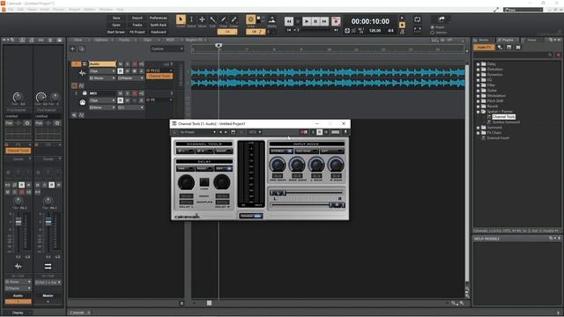Stop the transport
This screenshot has width=564, height=317.
point(315,22)
